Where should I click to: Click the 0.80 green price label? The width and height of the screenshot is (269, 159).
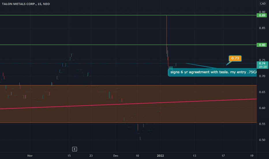click(262, 45)
